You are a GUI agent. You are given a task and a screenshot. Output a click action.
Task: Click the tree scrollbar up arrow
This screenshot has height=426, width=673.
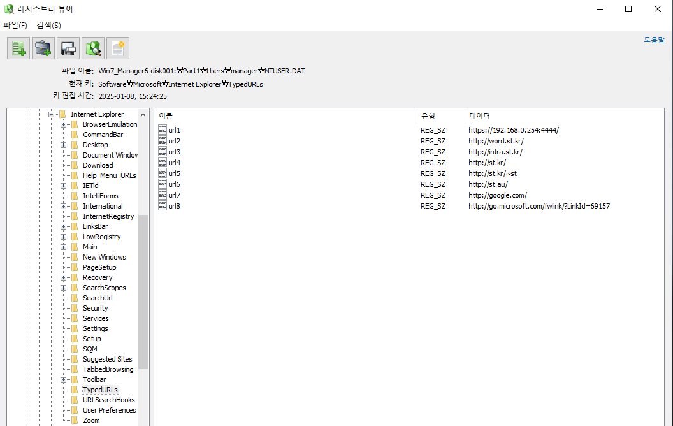143,115
